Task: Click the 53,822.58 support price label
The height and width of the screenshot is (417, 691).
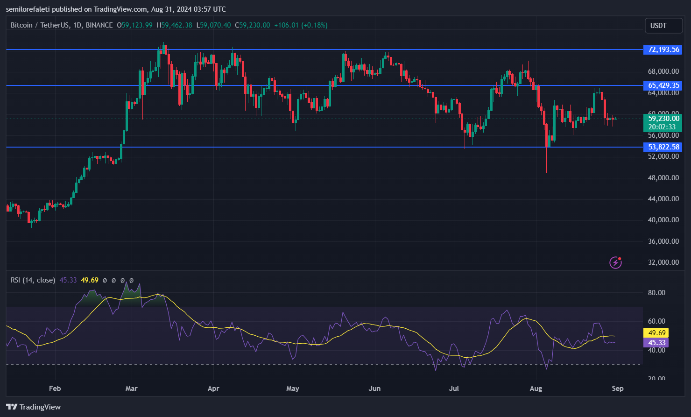Action: pos(663,147)
